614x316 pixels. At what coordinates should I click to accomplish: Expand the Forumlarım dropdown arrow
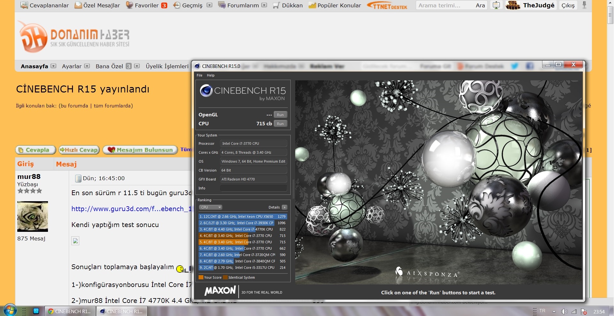click(264, 5)
